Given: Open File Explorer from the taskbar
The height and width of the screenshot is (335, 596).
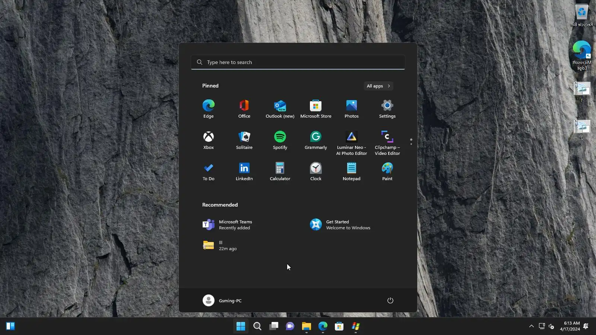Looking at the screenshot, I should 307,326.
